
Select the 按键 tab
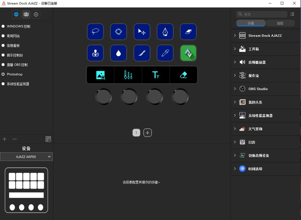[251, 23]
